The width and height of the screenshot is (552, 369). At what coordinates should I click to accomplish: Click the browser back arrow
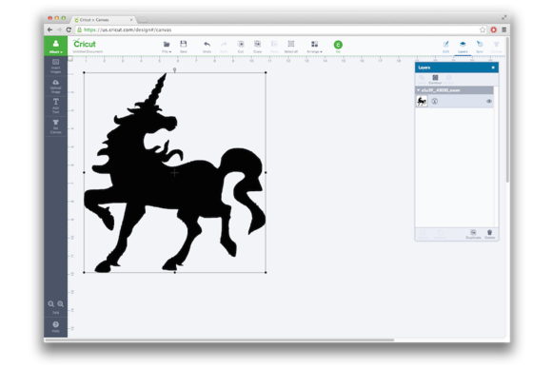(50, 29)
